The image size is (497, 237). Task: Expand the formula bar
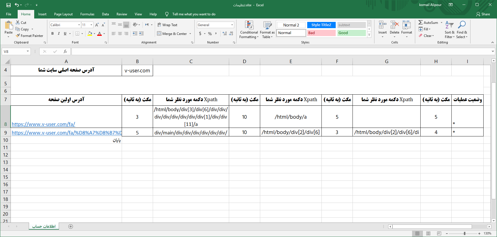pos(493,51)
